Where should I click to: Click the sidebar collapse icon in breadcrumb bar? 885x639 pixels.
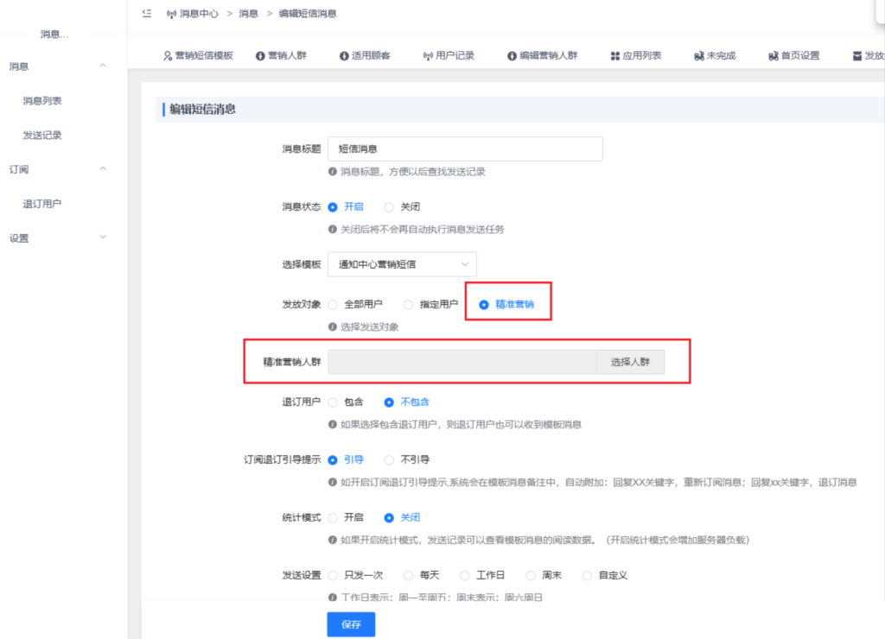point(146,13)
